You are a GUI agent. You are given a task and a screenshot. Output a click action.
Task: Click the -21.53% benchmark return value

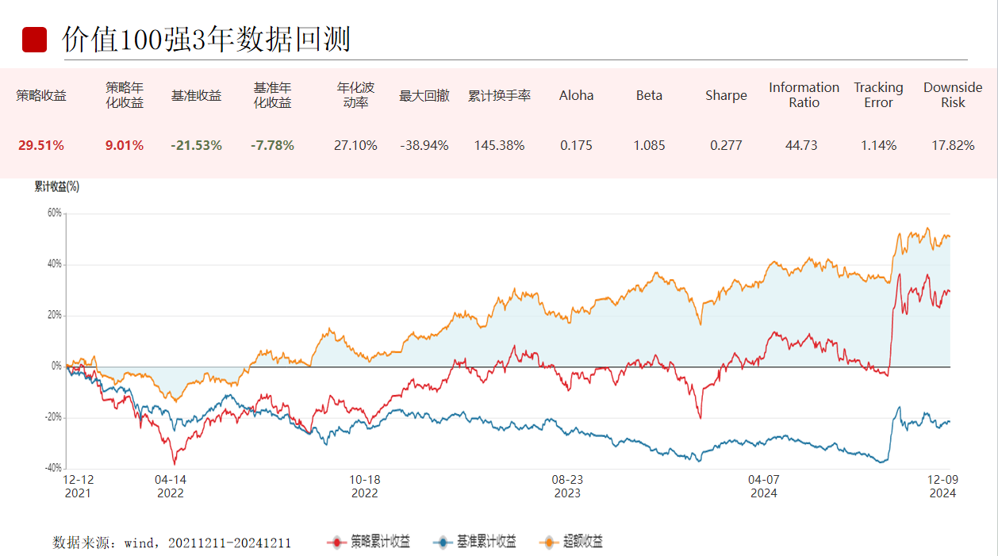click(x=196, y=145)
